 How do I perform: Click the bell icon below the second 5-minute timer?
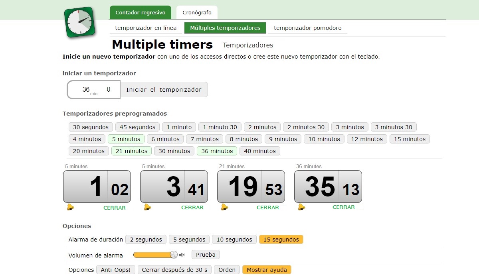pyautogui.click(x=147, y=206)
